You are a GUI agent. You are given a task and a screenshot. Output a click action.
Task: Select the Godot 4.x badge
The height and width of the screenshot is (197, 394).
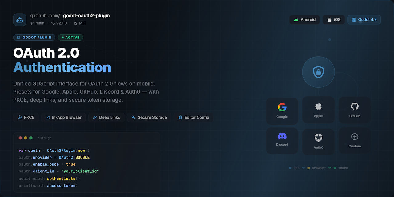pyautogui.click(x=364, y=20)
